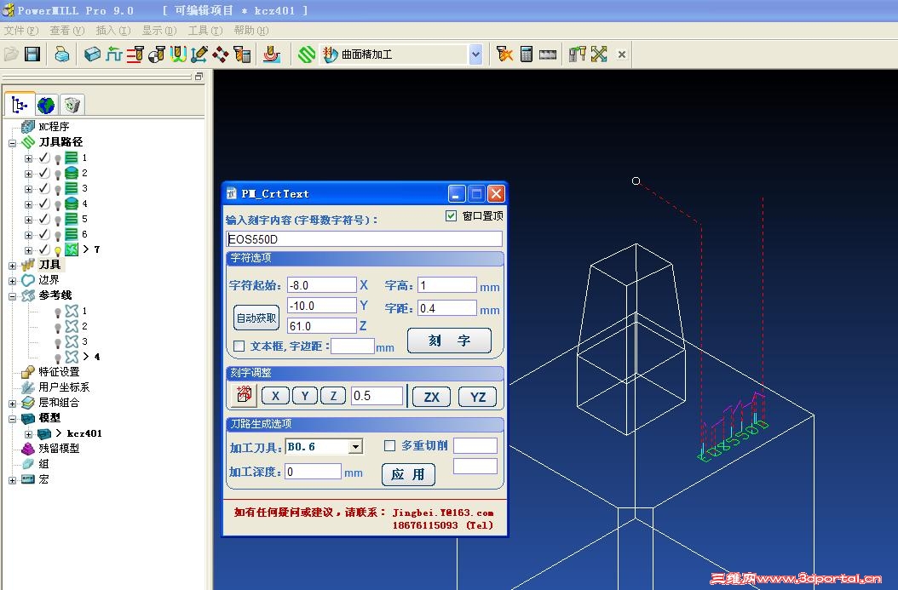Expand toolpath 1 in the tree
Screen dimensions: 898x590
28,158
